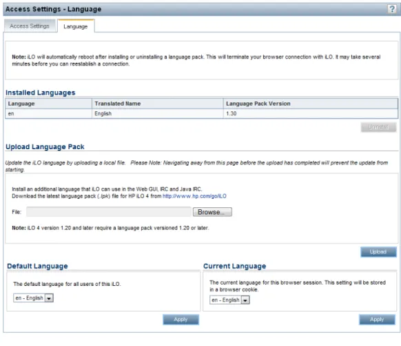The width and height of the screenshot is (401, 346).
Task: Click the Language column header
Action: click(x=49, y=104)
